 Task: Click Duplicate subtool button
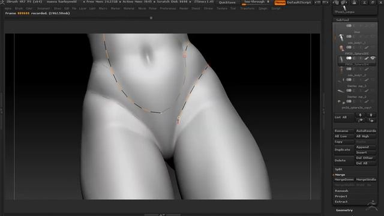click(344, 149)
